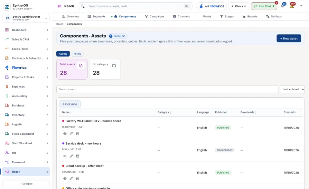Switch to the Campaigns tab
The image size is (309, 189).
click(155, 16)
